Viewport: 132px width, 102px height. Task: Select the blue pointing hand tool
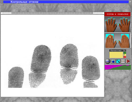tap(113, 61)
